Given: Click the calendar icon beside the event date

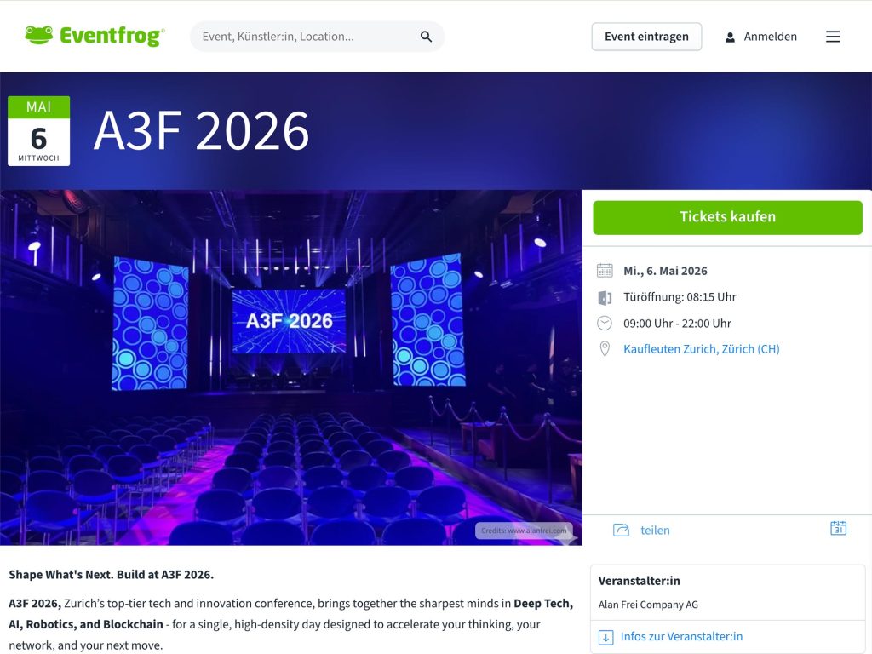Looking at the screenshot, I should 605,270.
